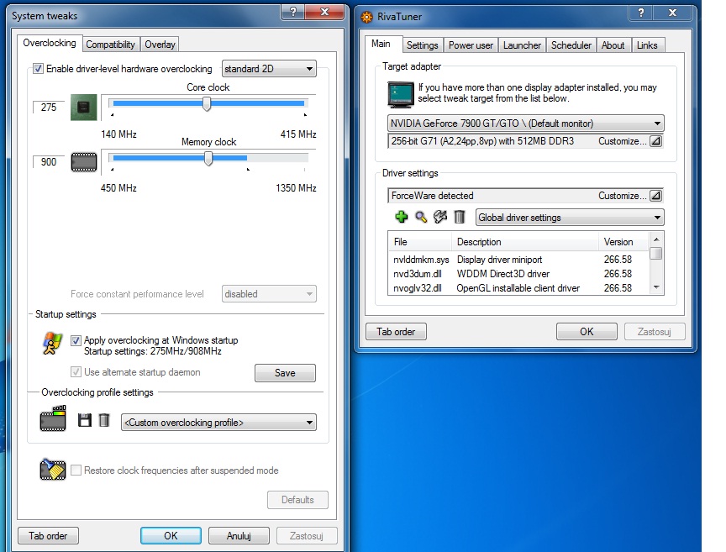Click the magnifying glass icon in Driver settings
Image resolution: width=726 pixels, height=552 pixels.
420,217
